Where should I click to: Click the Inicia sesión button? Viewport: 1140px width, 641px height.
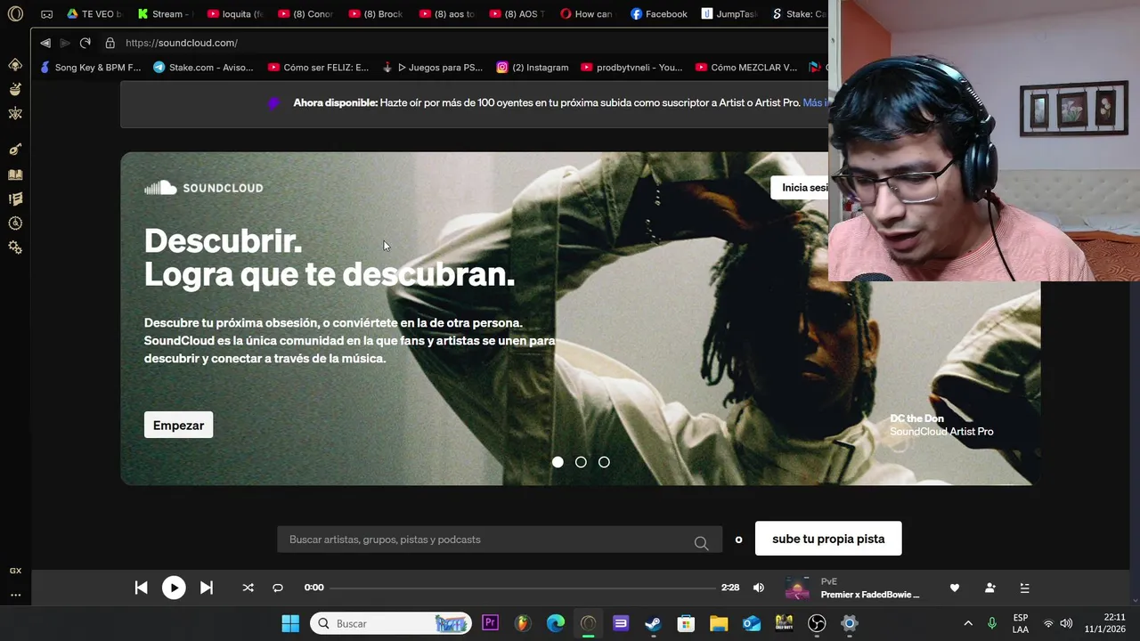coord(799,187)
